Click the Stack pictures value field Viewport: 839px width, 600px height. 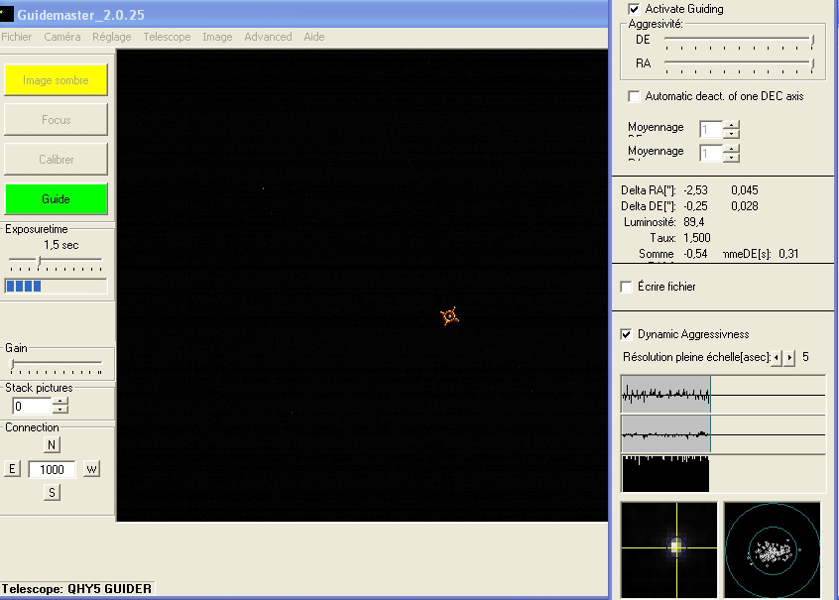(32, 407)
